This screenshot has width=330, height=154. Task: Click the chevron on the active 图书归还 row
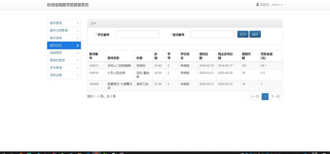click(x=78, y=45)
